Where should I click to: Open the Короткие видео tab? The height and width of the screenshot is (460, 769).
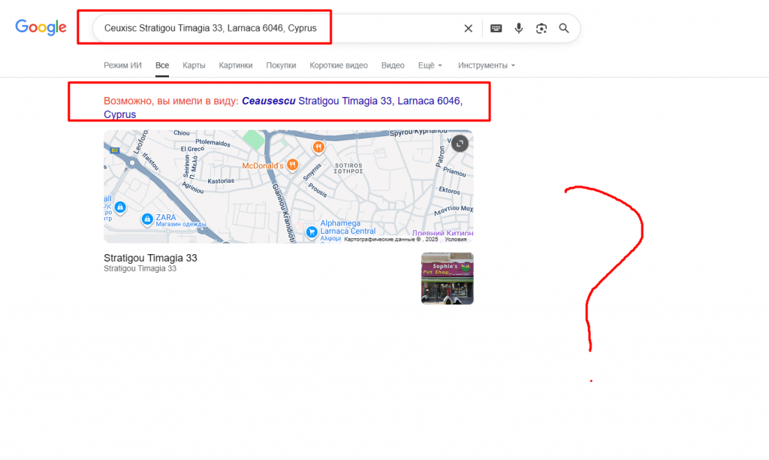pos(339,65)
